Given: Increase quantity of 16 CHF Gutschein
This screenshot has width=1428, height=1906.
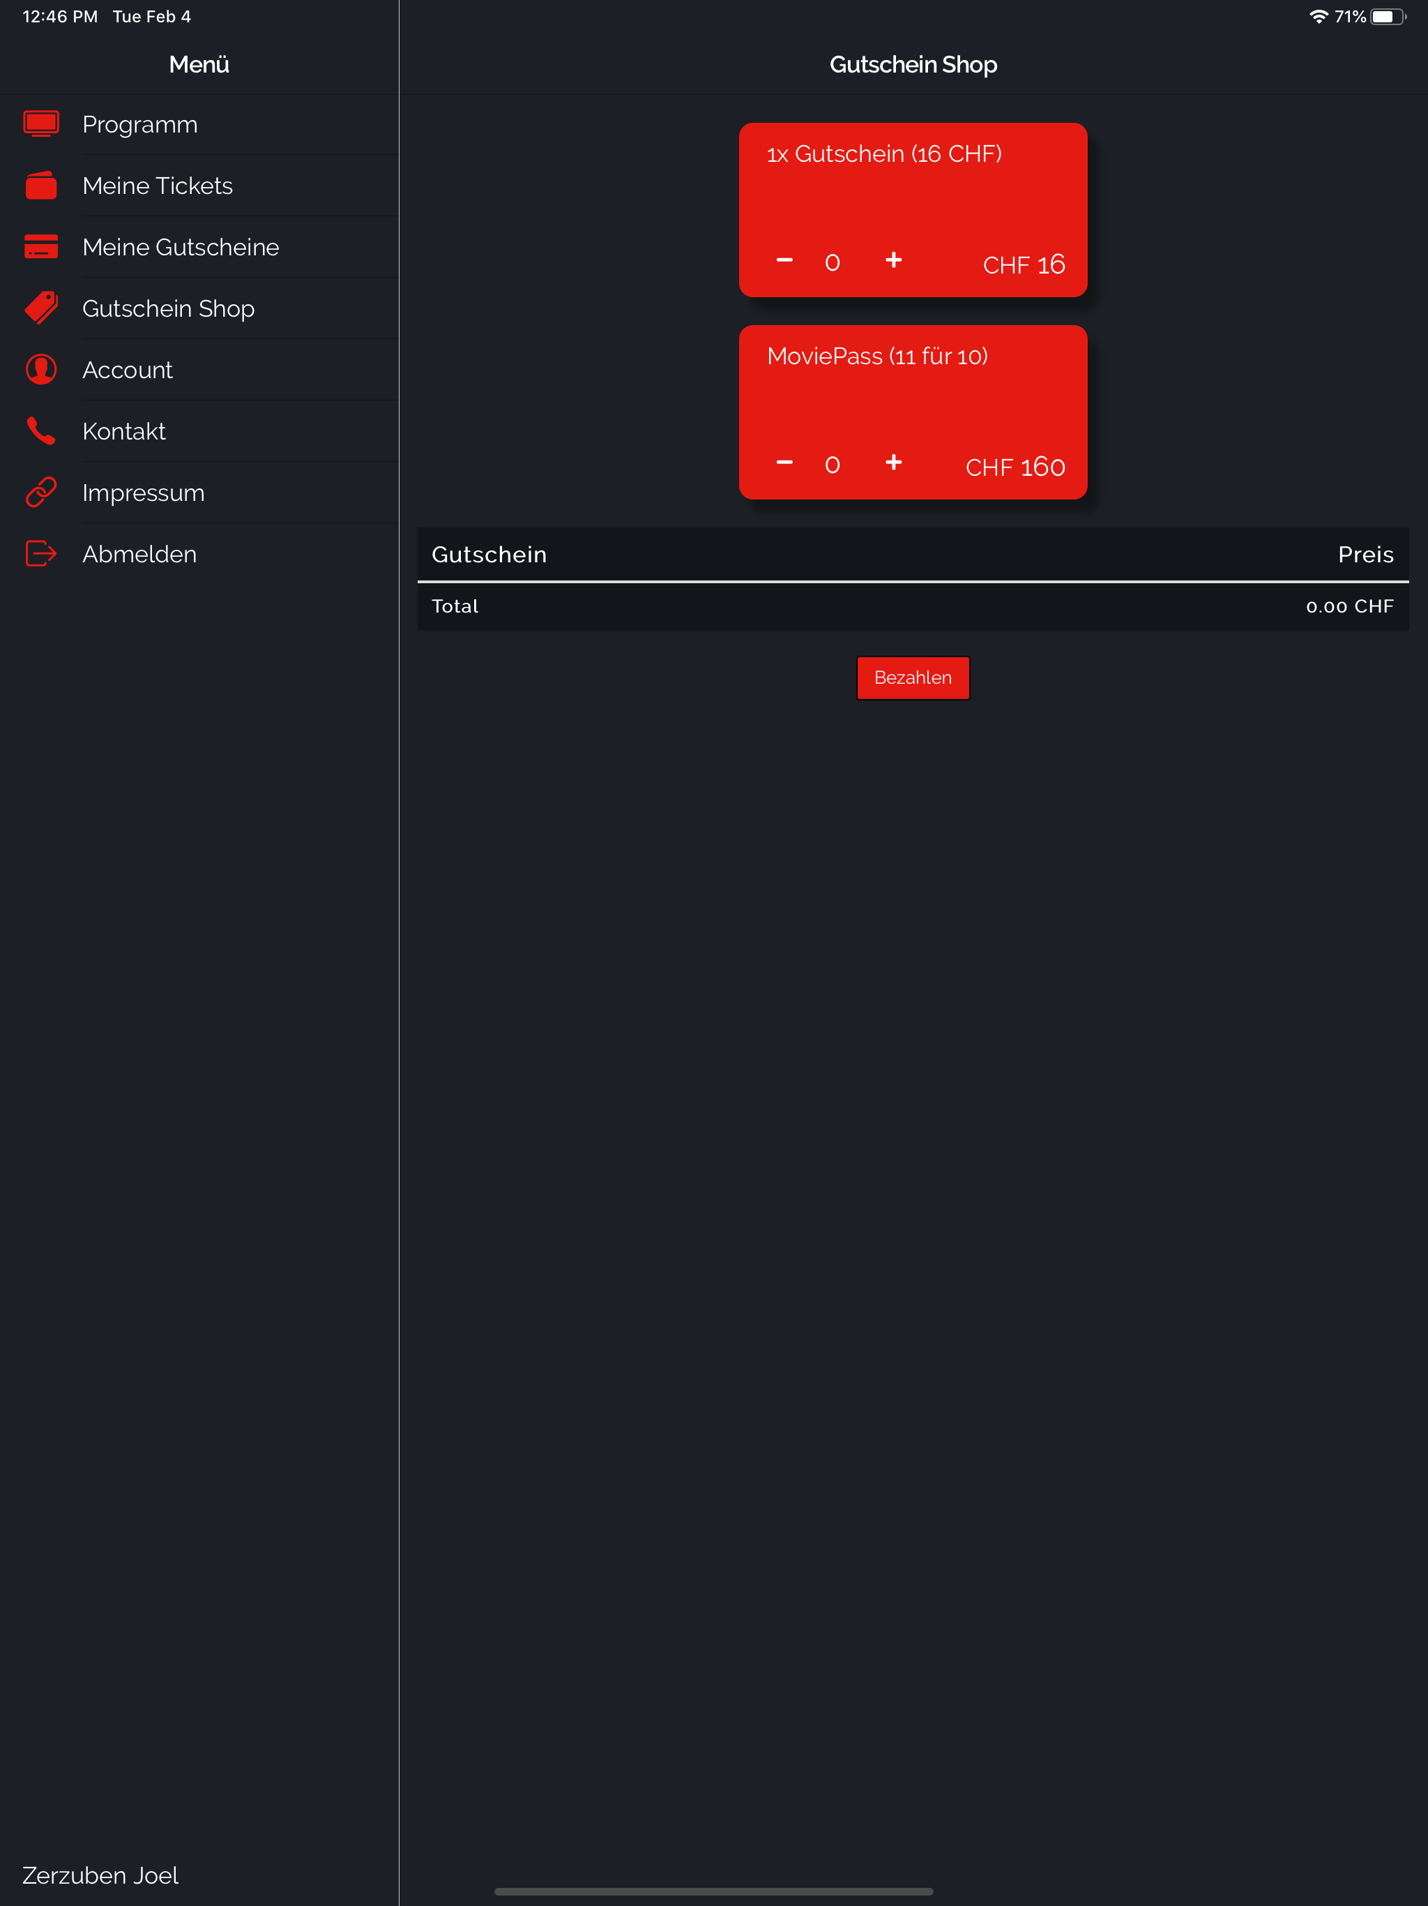Looking at the screenshot, I should [893, 260].
